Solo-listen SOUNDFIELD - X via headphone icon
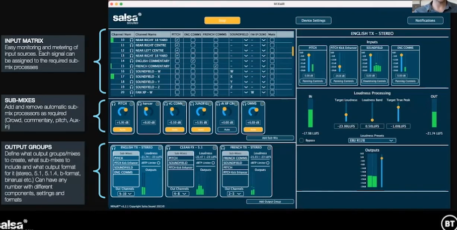This screenshot has height=230, width=457. click(132, 77)
